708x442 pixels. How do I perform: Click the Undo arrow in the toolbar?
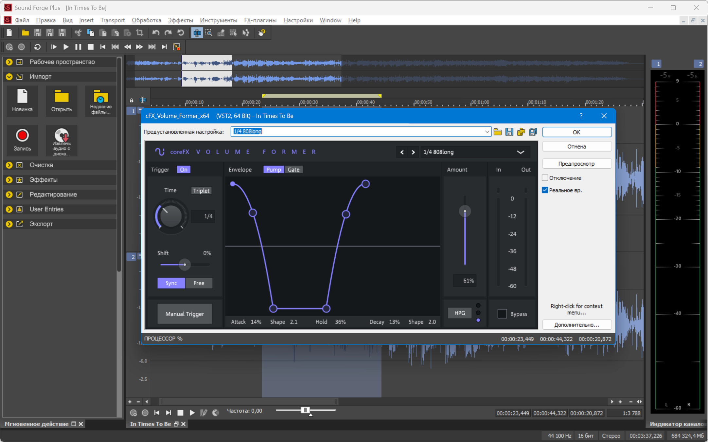tap(156, 33)
